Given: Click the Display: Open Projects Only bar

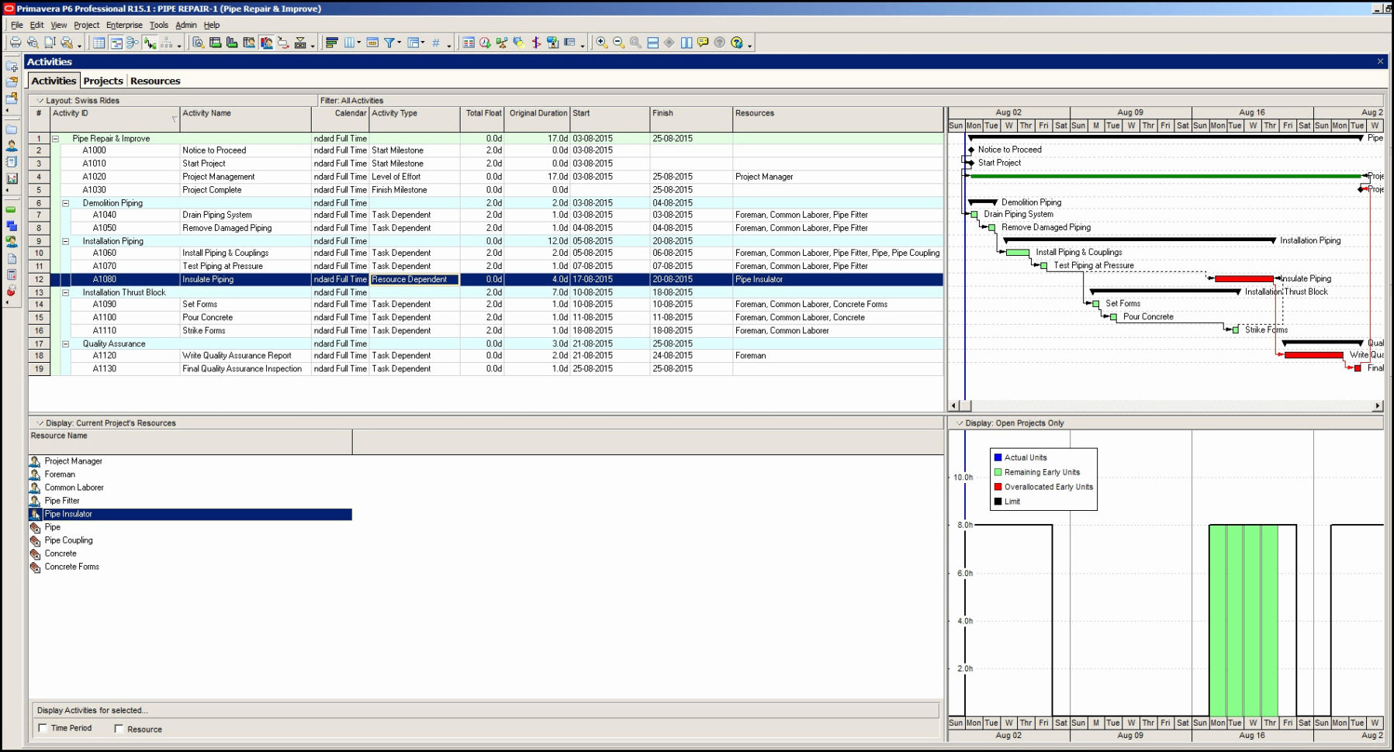Looking at the screenshot, I should (1016, 423).
